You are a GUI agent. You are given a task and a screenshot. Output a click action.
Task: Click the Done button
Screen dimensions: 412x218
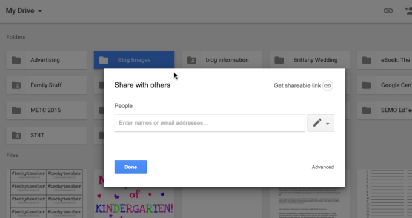tap(130, 167)
